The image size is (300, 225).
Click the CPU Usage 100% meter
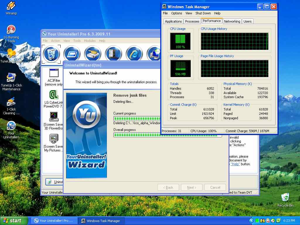(x=180, y=41)
